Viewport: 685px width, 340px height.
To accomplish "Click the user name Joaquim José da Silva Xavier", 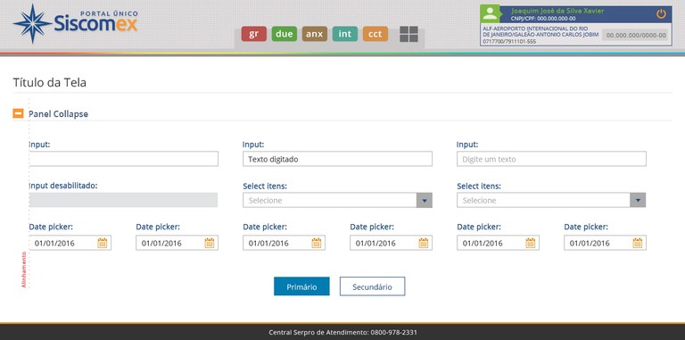I will 557,11.
